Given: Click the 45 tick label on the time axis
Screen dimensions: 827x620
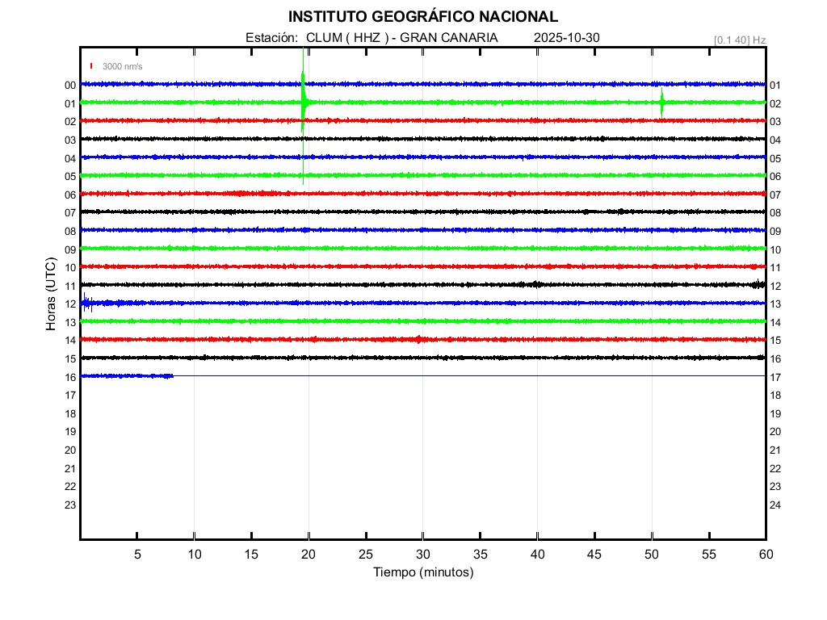Looking at the screenshot, I should click(x=594, y=555).
